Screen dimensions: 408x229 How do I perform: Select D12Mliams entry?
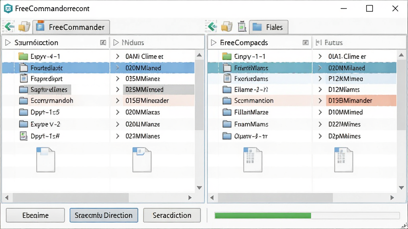[x=344, y=89]
